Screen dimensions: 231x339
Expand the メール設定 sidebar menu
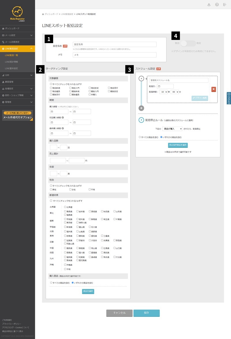[x=18, y=35]
